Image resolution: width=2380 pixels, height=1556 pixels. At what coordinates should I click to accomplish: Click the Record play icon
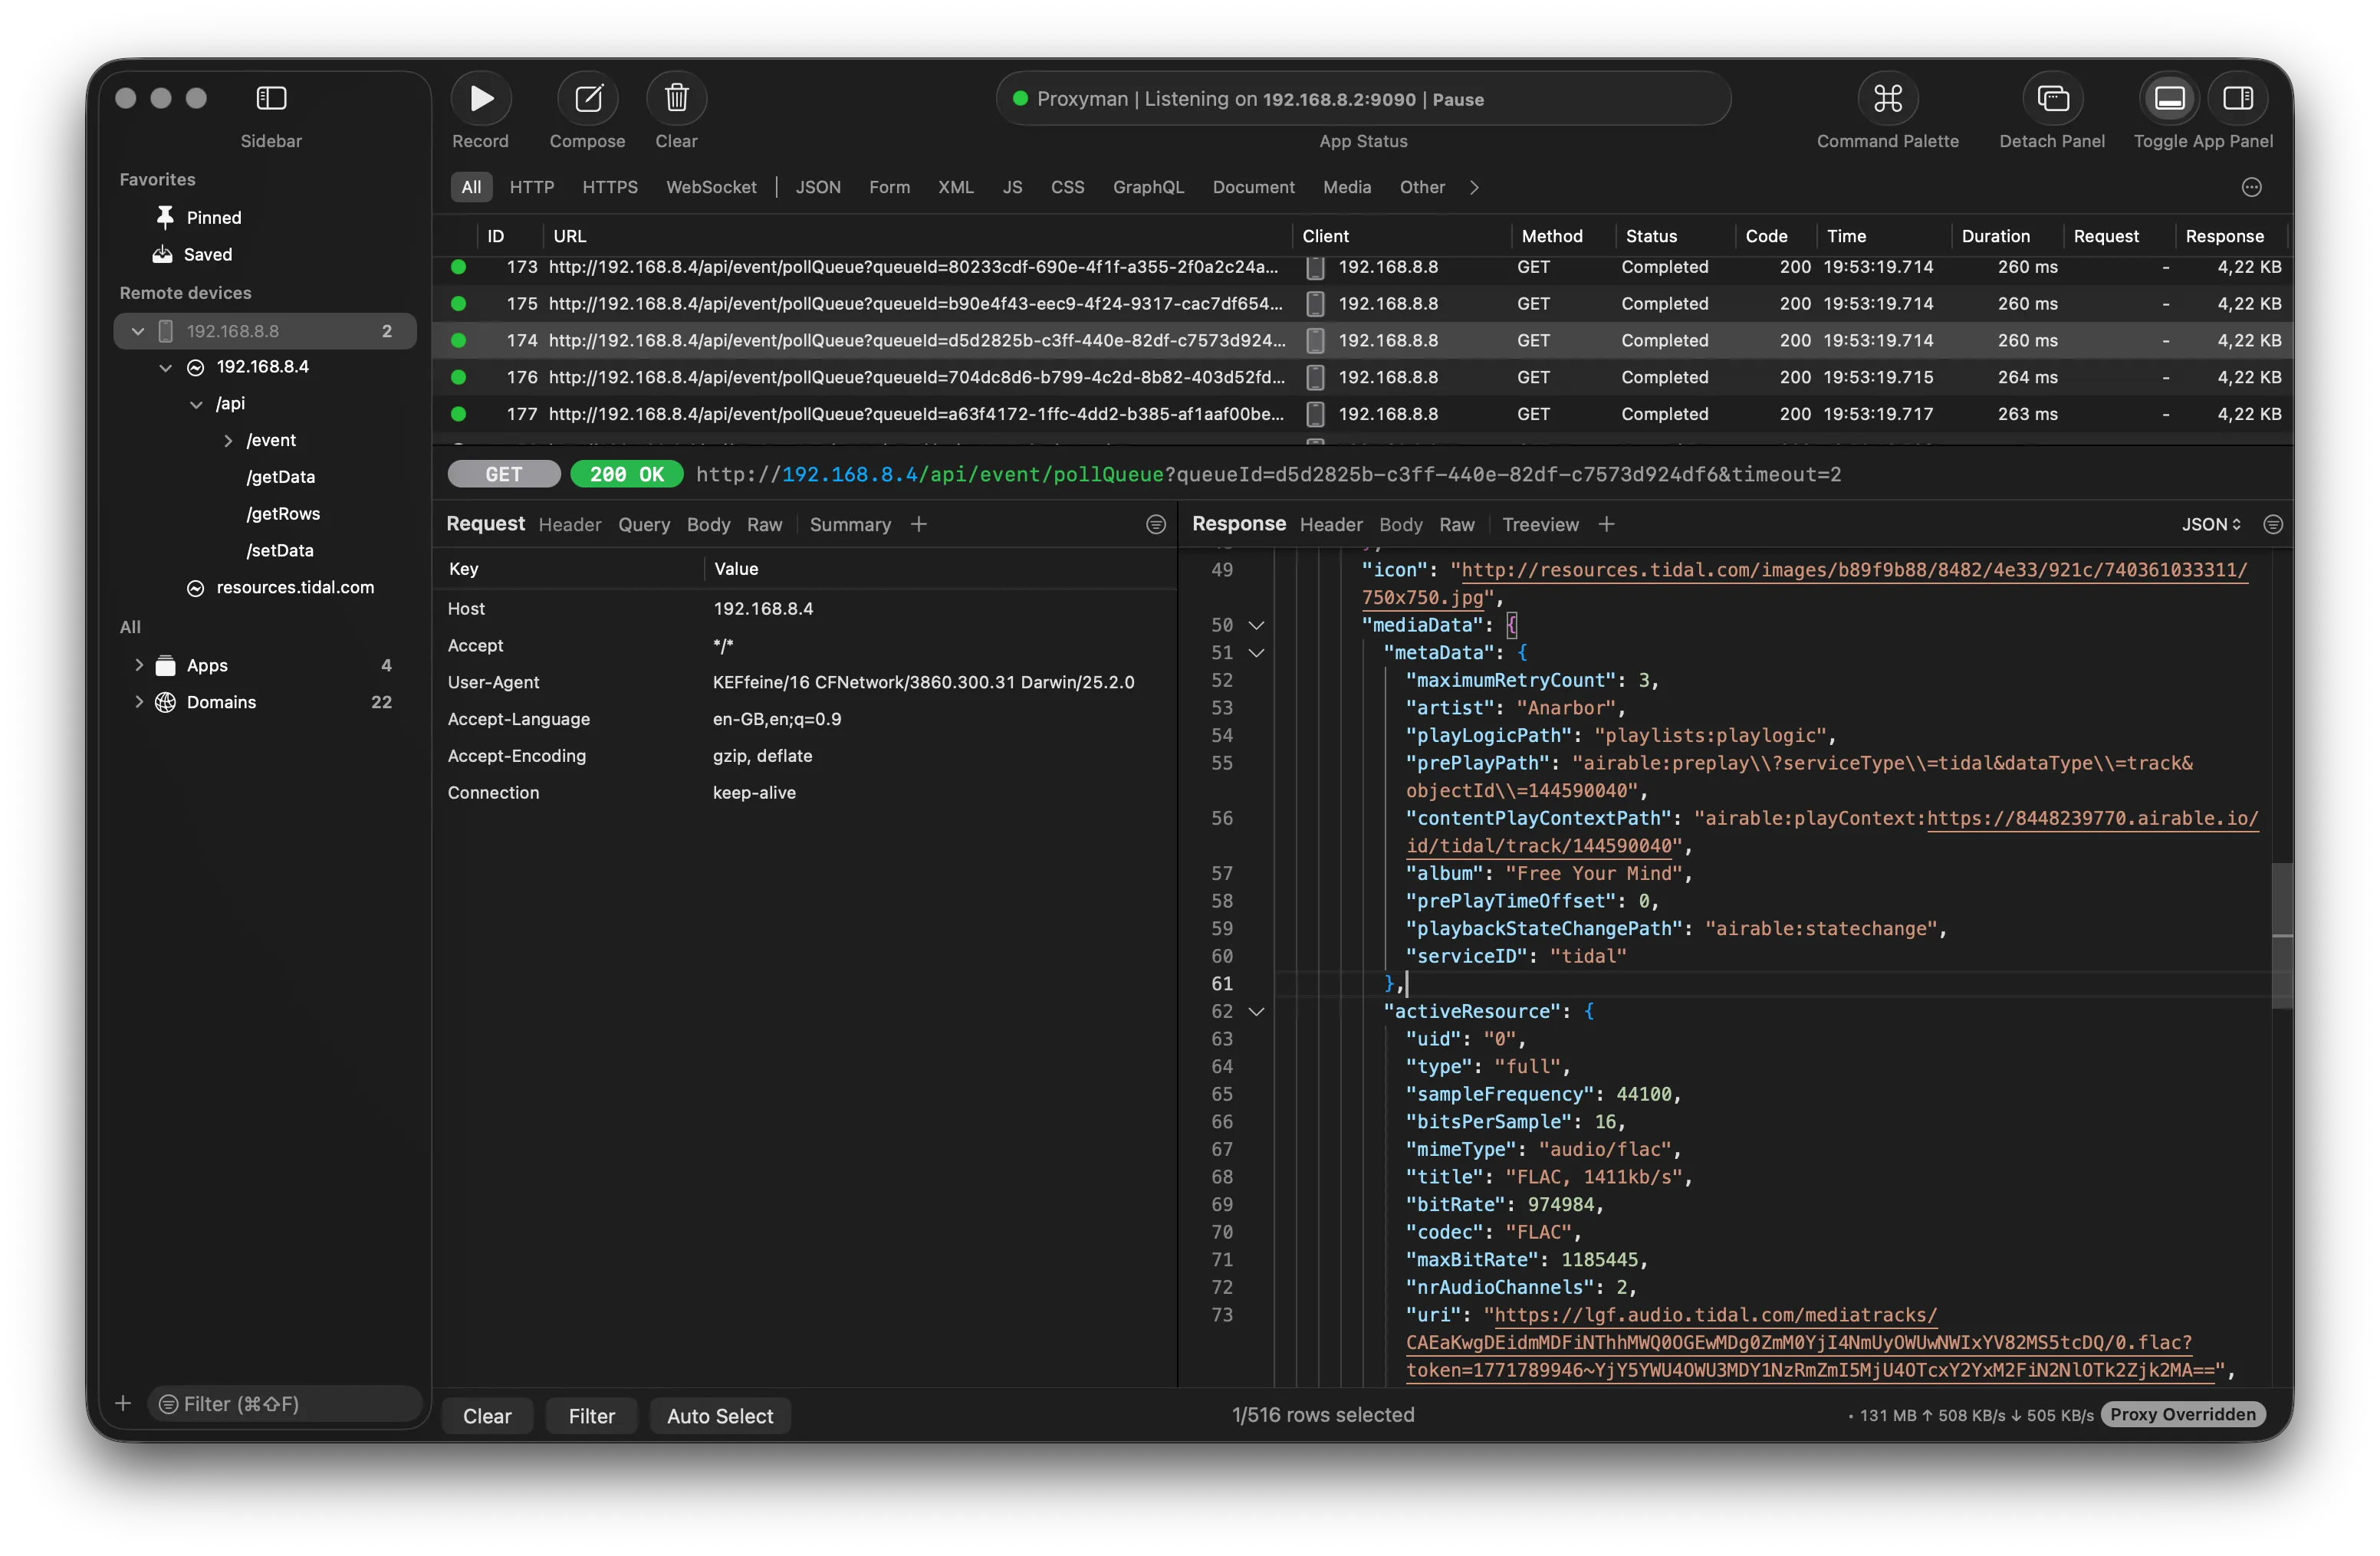[x=481, y=98]
